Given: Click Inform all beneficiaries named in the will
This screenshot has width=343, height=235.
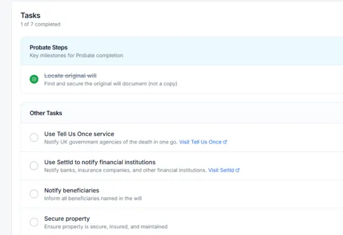Looking at the screenshot, I should coord(93,199).
